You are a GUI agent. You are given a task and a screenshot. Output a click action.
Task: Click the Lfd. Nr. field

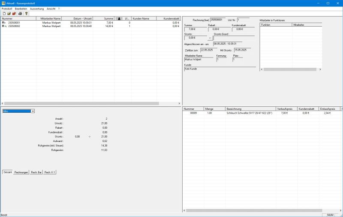[x=243, y=20]
